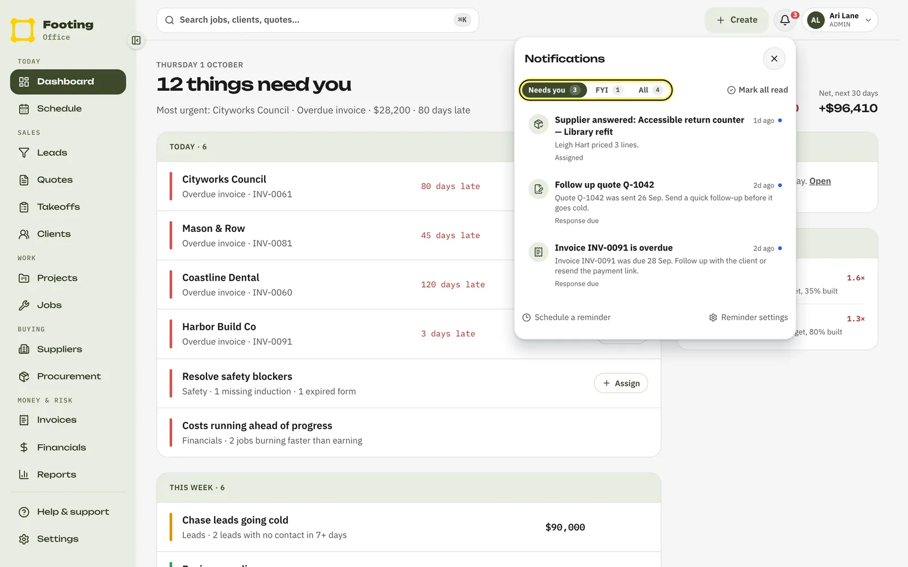The image size is (908, 567).
Task: Open Suppliers page
Action: tap(68, 349)
